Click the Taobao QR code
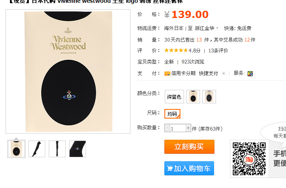286x188 pixels. (x=249, y=159)
